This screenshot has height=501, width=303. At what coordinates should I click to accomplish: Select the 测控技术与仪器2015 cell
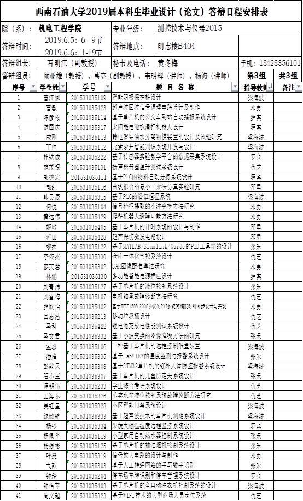tap(197, 29)
